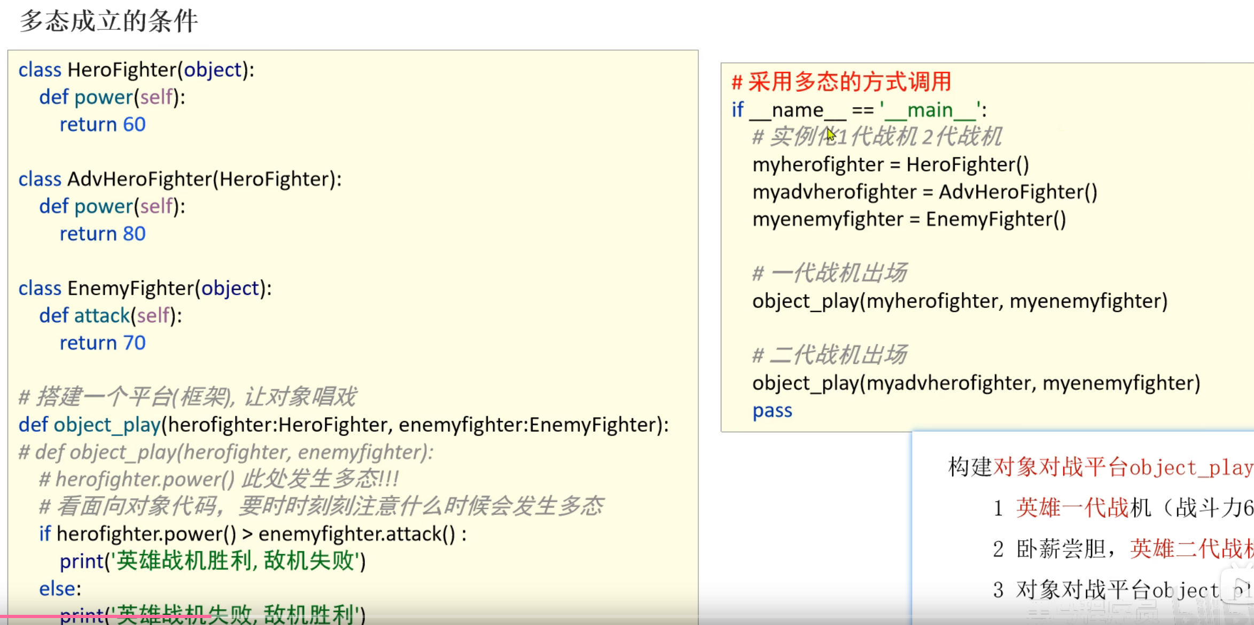
Task: Click the red heading 采用多态的方式调用
Action: click(x=842, y=82)
